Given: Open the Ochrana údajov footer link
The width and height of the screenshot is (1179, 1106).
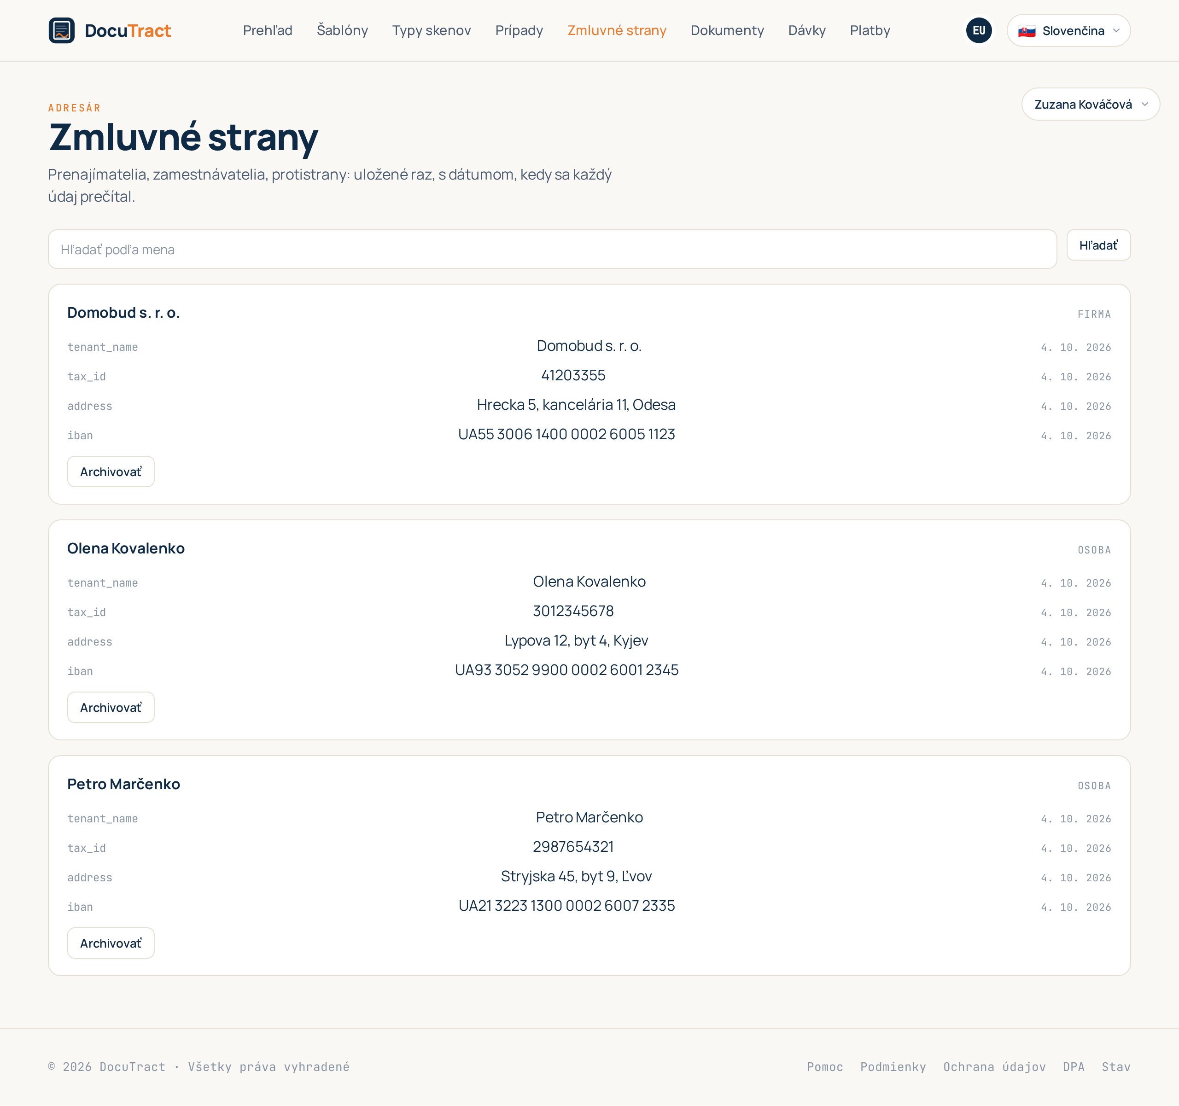Looking at the screenshot, I should [994, 1067].
